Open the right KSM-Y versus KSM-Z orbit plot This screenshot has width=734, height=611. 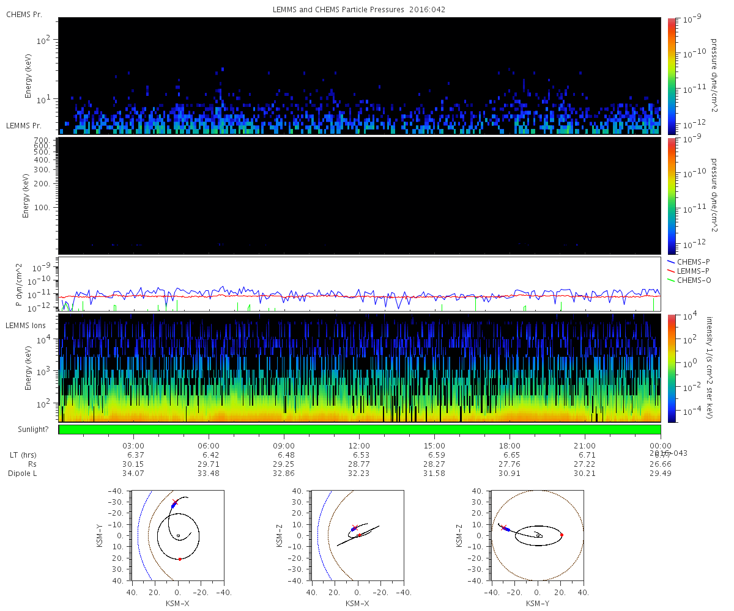(538, 535)
